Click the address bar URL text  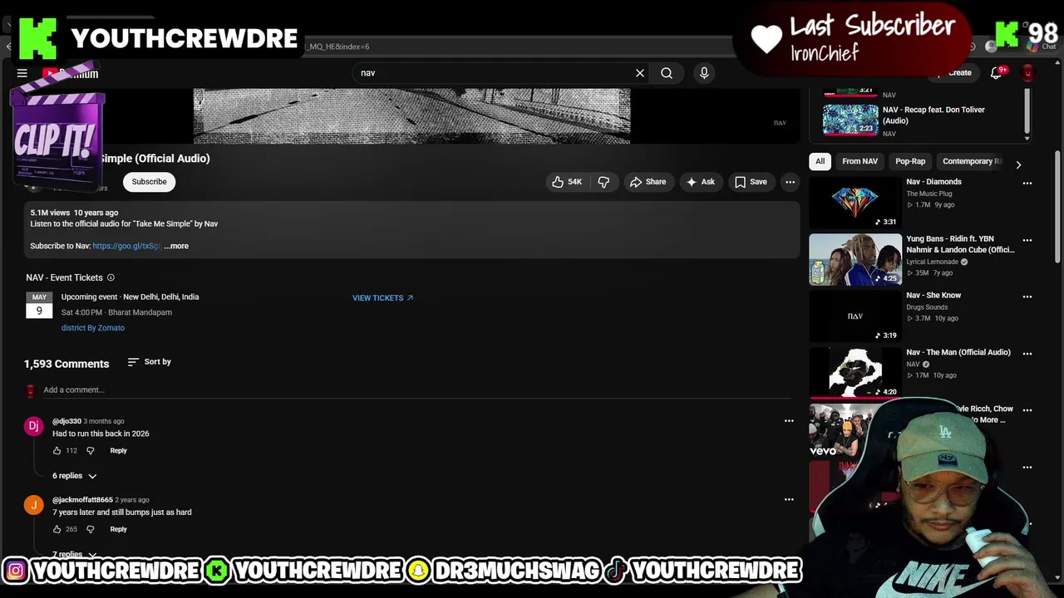click(x=337, y=47)
